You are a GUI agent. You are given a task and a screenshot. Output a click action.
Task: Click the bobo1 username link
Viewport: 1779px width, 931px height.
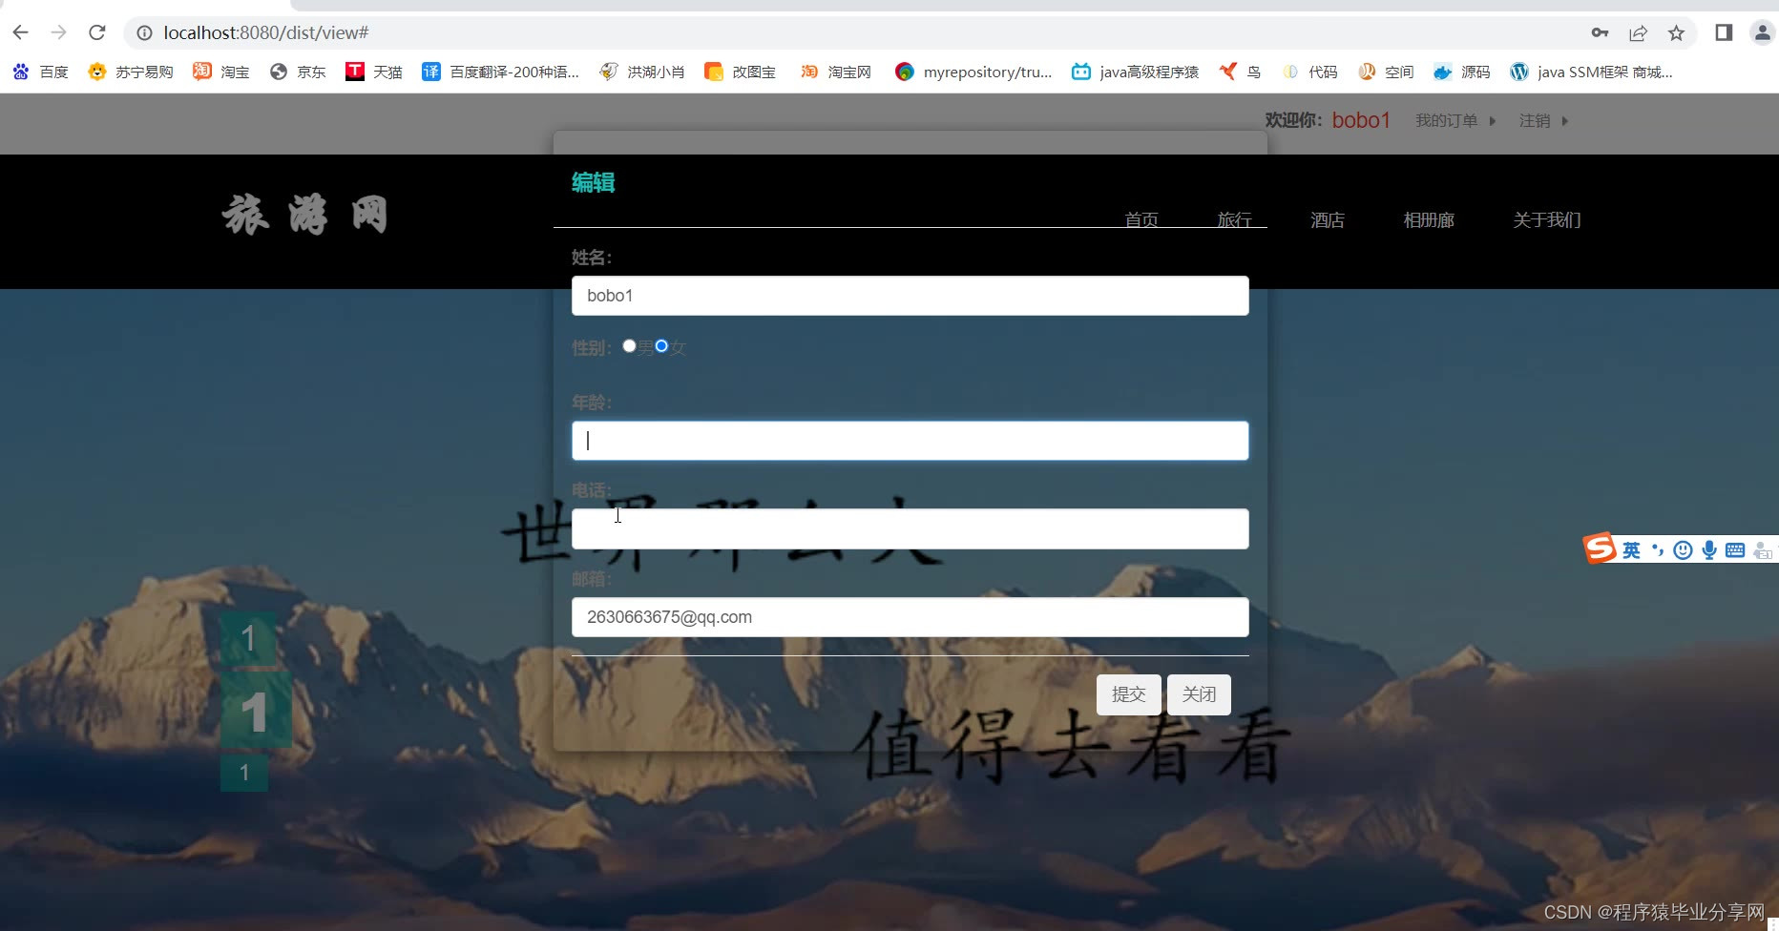1361,120
